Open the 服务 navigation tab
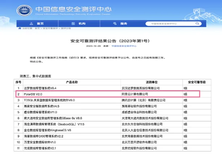 pyautogui.click(x=121, y=24)
